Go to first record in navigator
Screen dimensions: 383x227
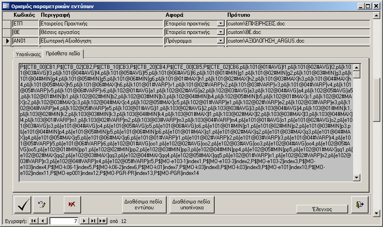click(35, 221)
